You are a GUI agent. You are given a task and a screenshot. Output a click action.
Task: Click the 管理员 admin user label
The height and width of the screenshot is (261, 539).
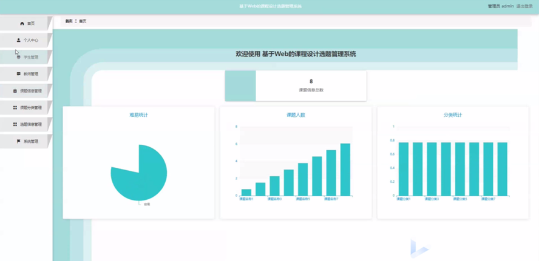click(x=501, y=6)
